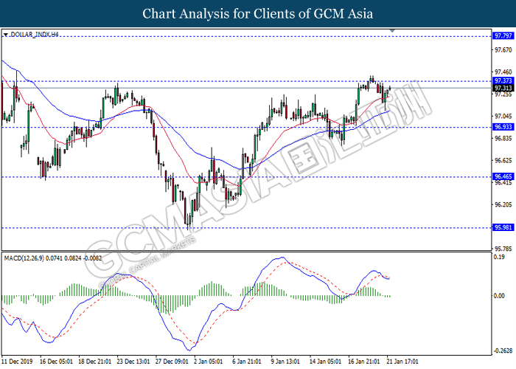Click the 97.797 resistance level label
This screenshot has height=369, width=516.
[x=503, y=35]
